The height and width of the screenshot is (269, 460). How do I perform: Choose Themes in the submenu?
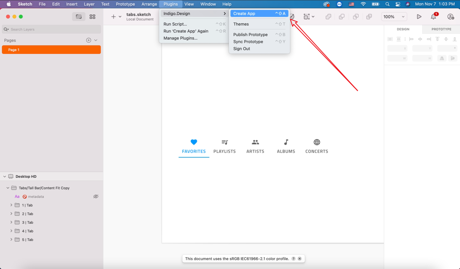pyautogui.click(x=259, y=24)
